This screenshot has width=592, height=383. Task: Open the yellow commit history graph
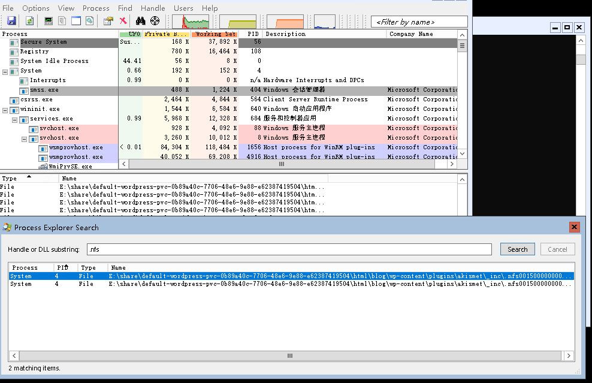point(238,22)
